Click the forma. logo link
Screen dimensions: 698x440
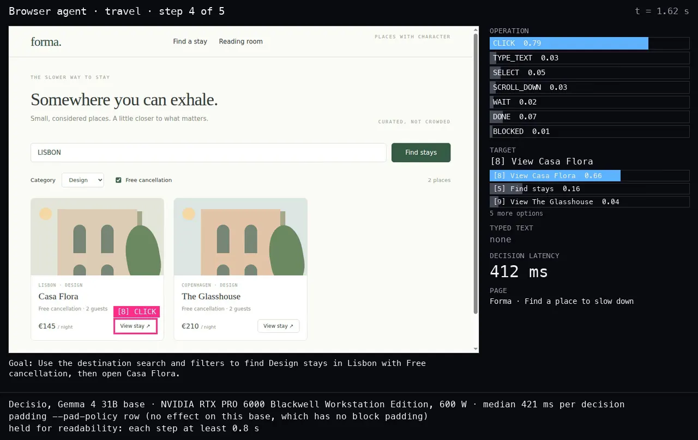pos(46,41)
